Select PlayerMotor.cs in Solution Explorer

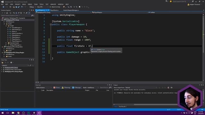pyautogui.click(x=16, y=35)
